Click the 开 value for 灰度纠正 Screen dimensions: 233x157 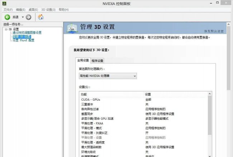click(x=147, y=133)
